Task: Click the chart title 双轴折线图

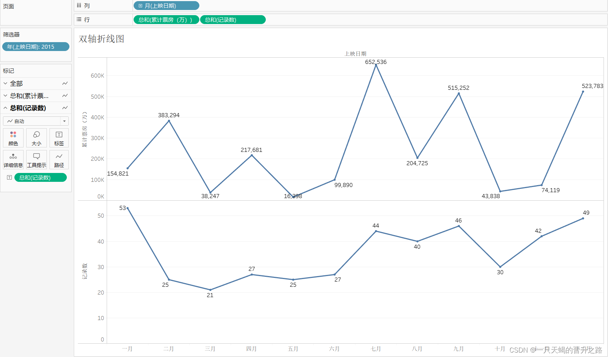Action: (102, 39)
